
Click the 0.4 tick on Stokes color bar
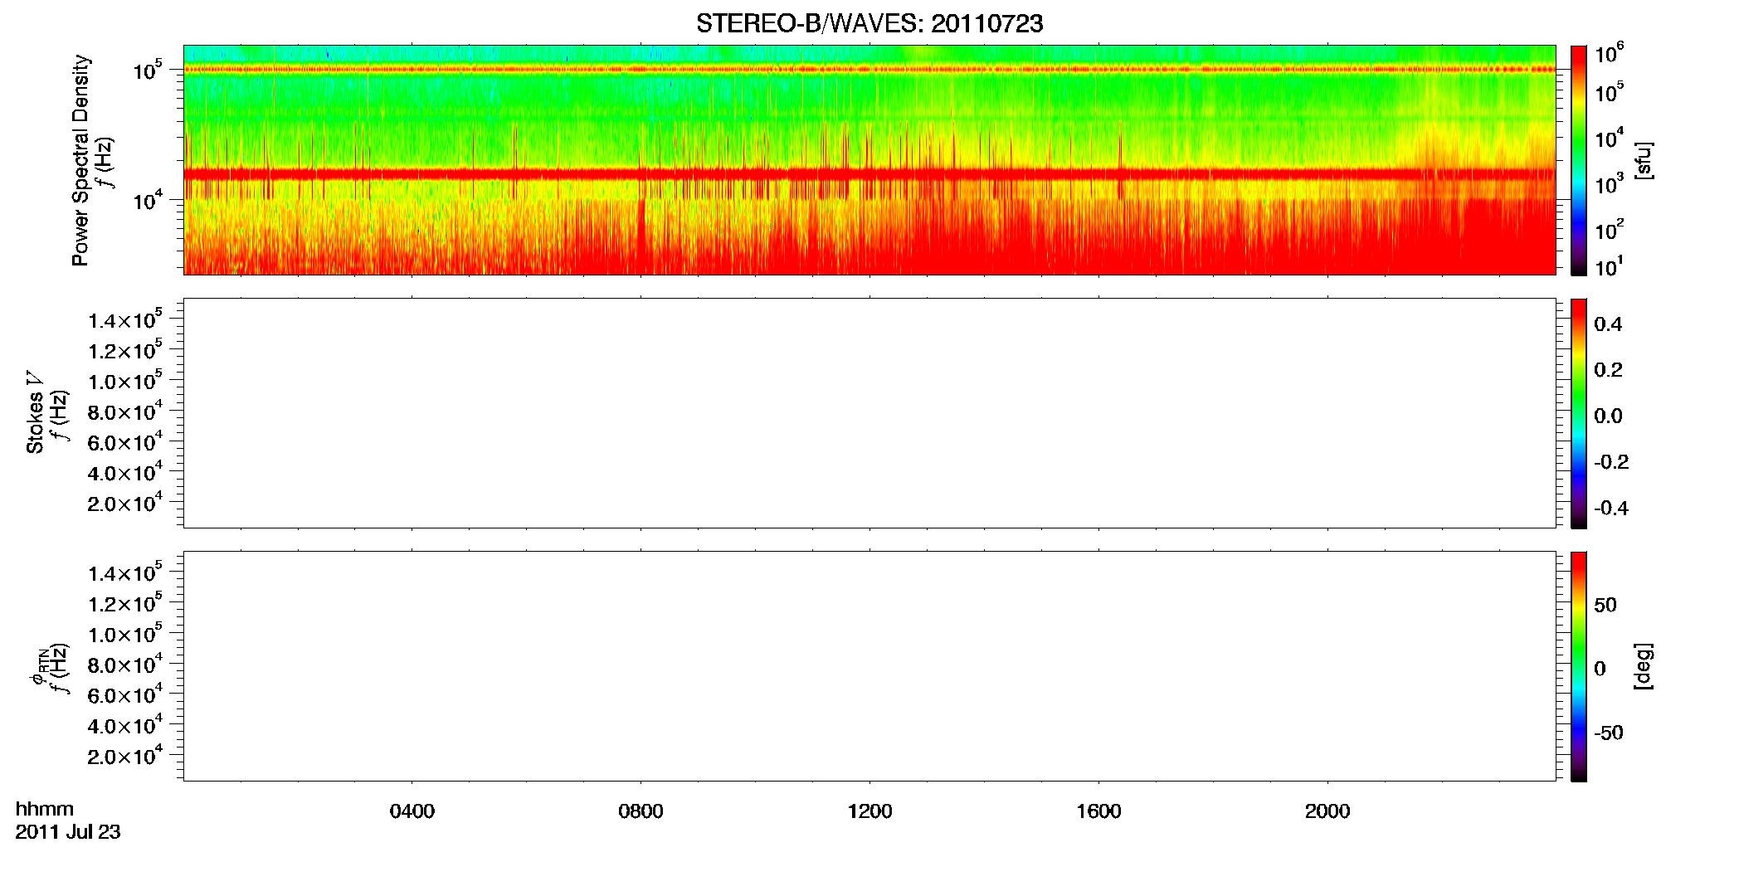pyautogui.click(x=1608, y=324)
